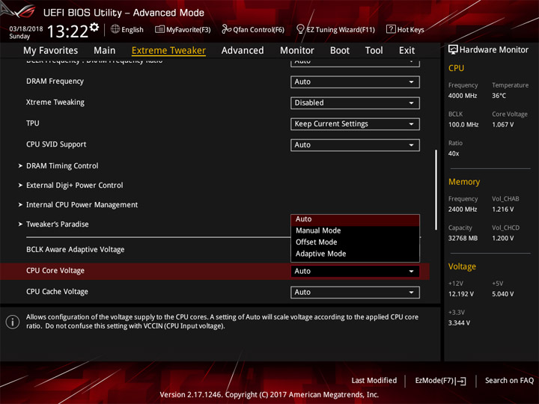This screenshot has width=539, height=404.
Task: Click Last Modified
Action: (x=374, y=380)
